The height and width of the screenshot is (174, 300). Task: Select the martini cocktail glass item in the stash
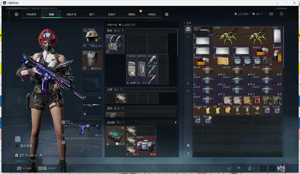pyautogui.click(x=257, y=110)
